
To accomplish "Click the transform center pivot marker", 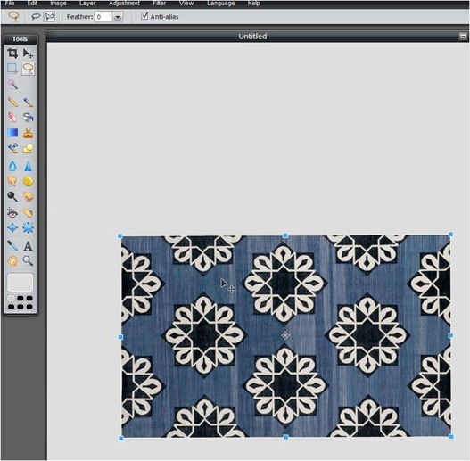I will click(x=285, y=335).
